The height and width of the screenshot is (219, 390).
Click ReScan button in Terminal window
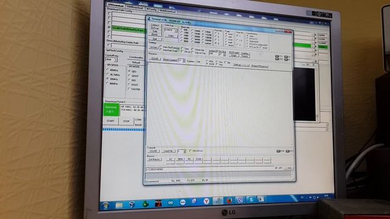(x=155, y=28)
